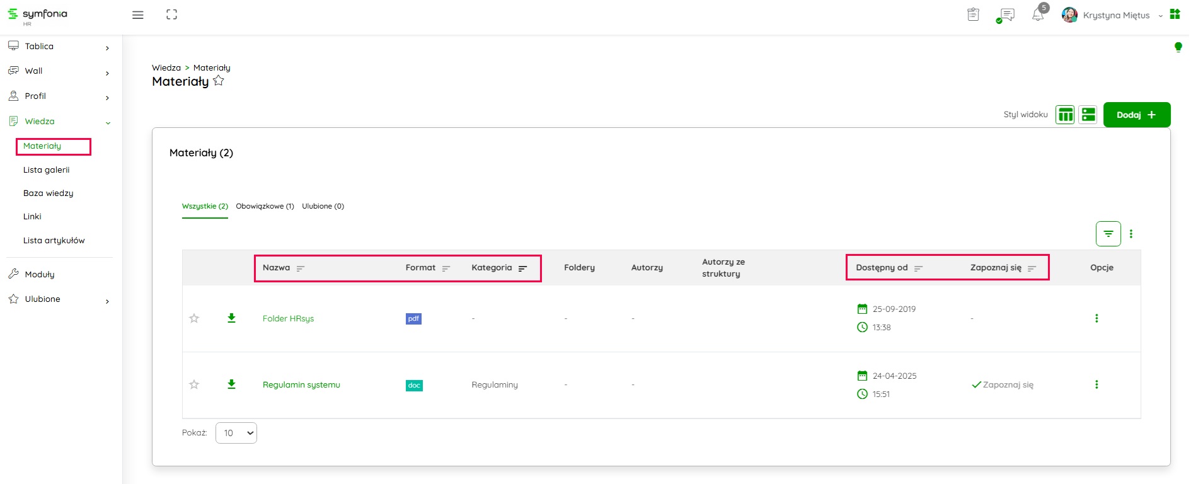Switch to list view style
Viewport: 1191px width, 484px height.
coord(1088,115)
